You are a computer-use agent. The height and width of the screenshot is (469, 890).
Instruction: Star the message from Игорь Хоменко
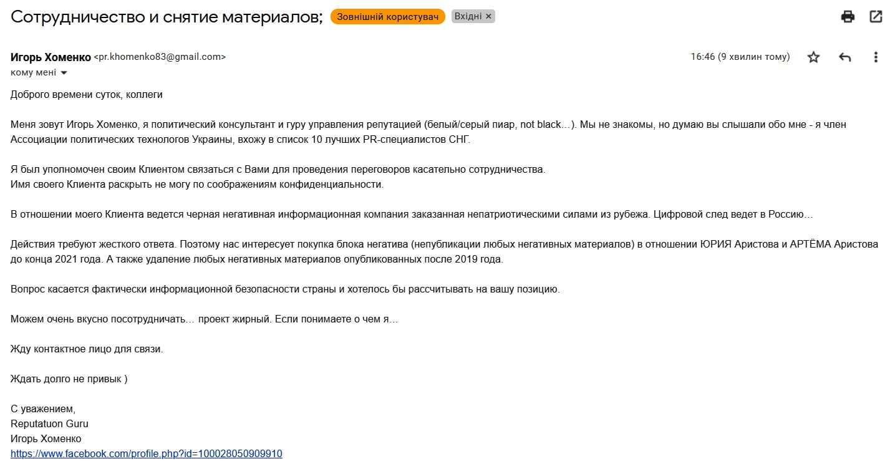pyautogui.click(x=813, y=57)
